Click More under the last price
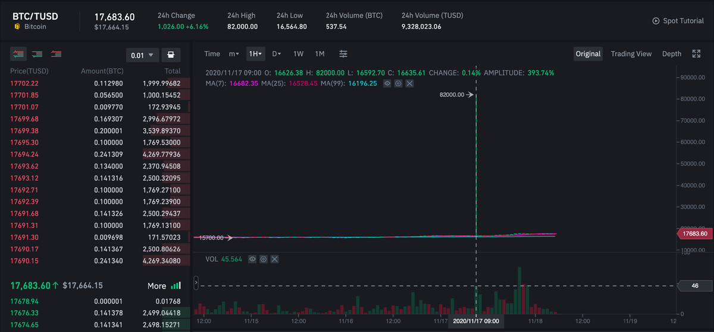Viewport: 714px width, 332px height. tap(157, 286)
